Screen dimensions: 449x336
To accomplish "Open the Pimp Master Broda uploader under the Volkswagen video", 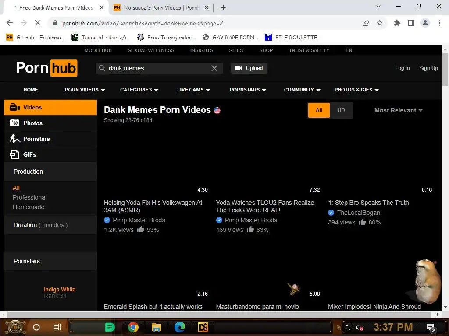I will tap(139, 220).
